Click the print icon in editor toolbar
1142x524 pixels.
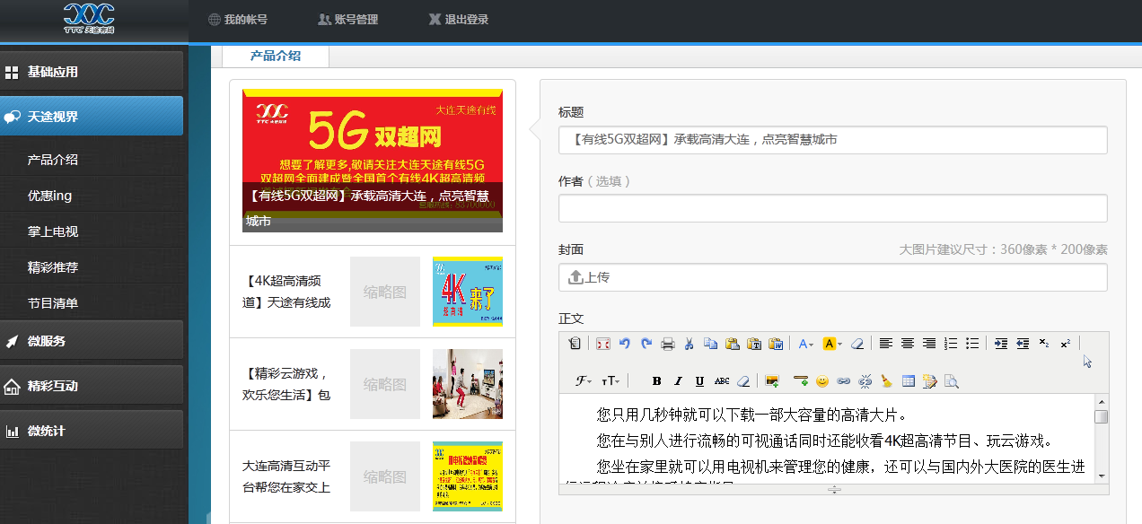click(668, 344)
